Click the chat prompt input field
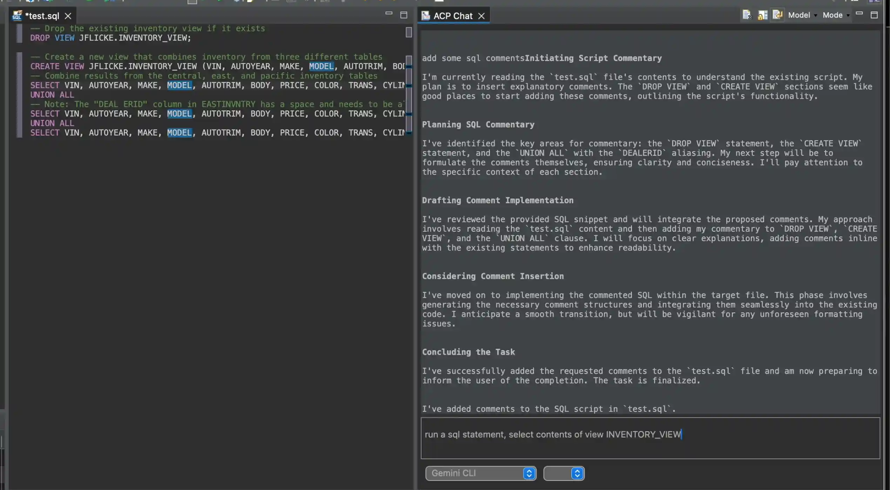890x490 pixels. 650,438
